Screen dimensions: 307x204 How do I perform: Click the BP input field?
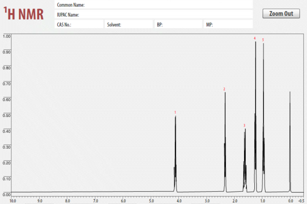click(x=180, y=24)
